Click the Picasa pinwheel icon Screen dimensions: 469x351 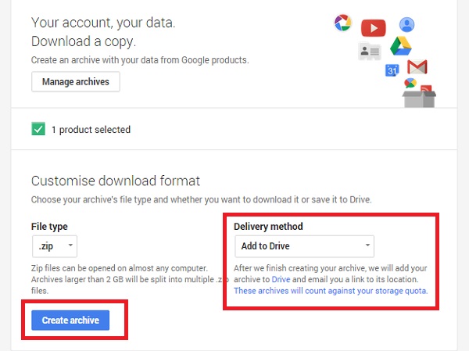[x=343, y=23]
